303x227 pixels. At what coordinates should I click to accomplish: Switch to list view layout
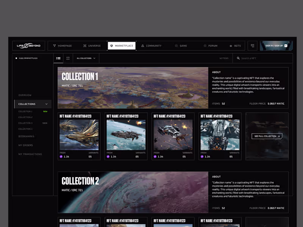(x=59, y=58)
